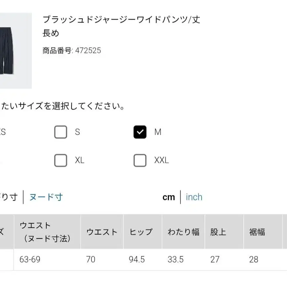This screenshot has width=287, height=287.
Task: Tick the XL size checkbox
Action: [x=61, y=161]
